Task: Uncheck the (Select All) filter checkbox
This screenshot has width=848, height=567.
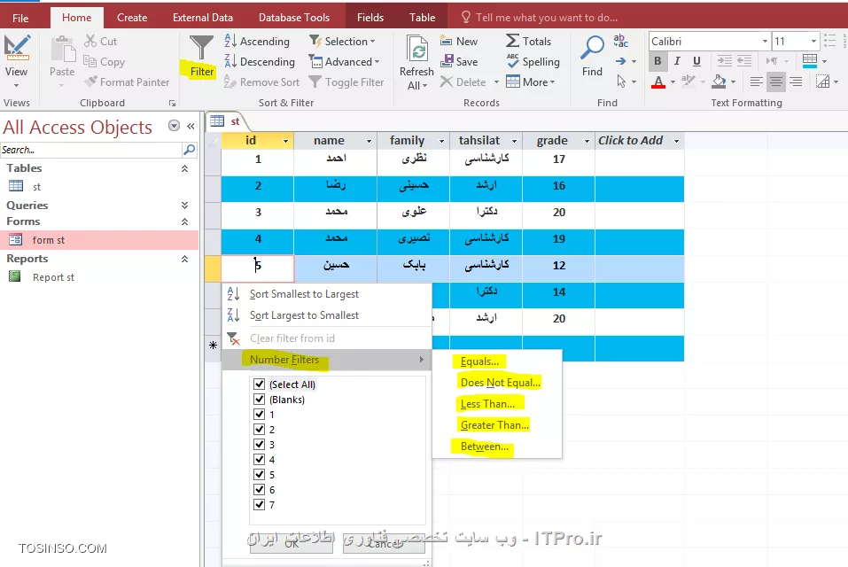Action: coord(258,384)
